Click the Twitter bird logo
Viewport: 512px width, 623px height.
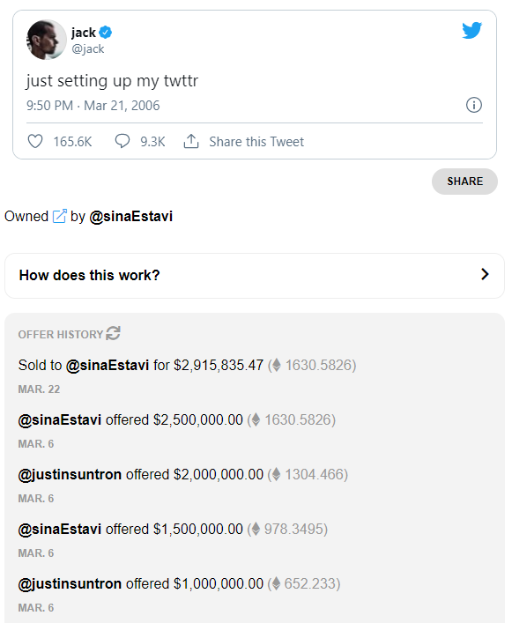471,31
